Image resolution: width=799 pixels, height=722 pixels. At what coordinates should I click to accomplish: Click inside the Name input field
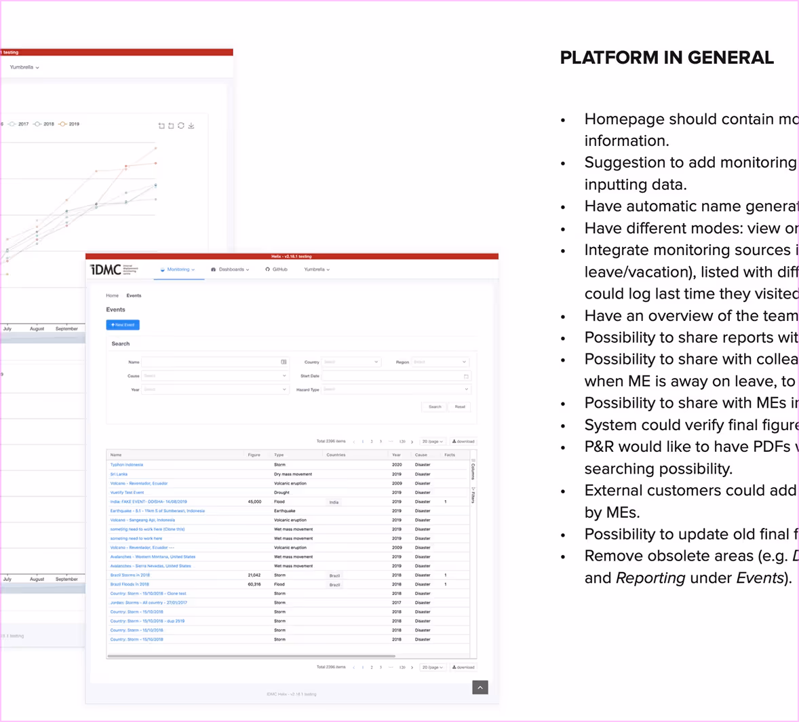(215, 362)
